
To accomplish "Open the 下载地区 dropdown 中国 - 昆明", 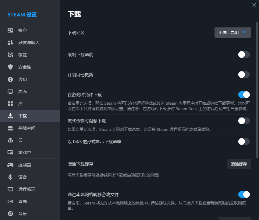I will (x=232, y=33).
